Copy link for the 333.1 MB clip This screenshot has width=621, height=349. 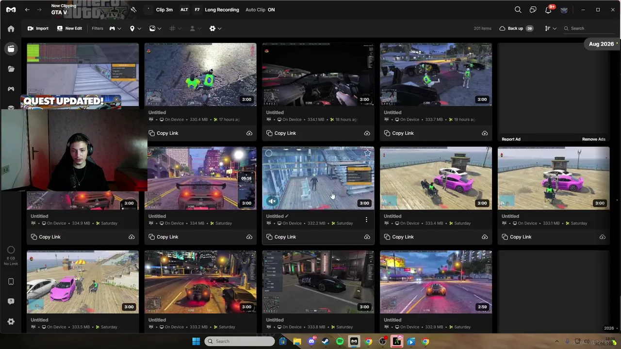pos(517,237)
